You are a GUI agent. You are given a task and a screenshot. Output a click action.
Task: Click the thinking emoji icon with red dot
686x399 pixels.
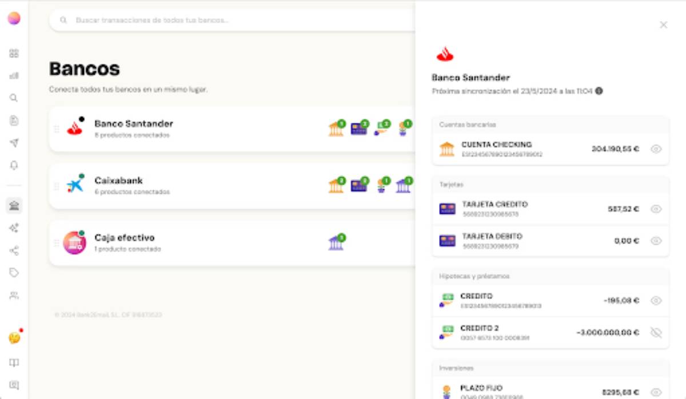pyautogui.click(x=15, y=337)
